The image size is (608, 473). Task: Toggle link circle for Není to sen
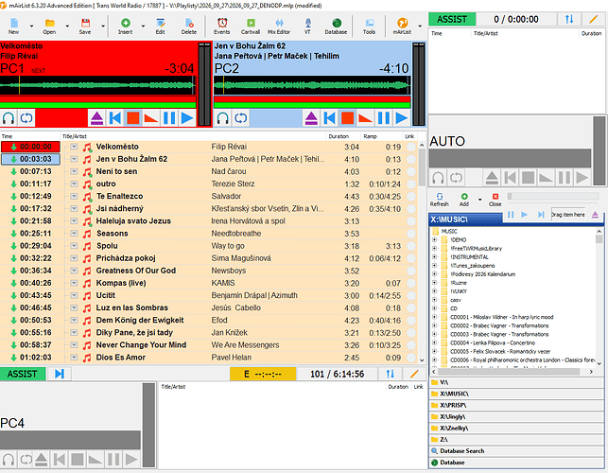coord(411,172)
